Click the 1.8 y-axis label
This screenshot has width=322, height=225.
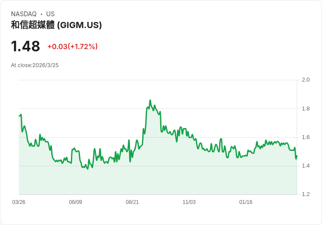point(306,109)
